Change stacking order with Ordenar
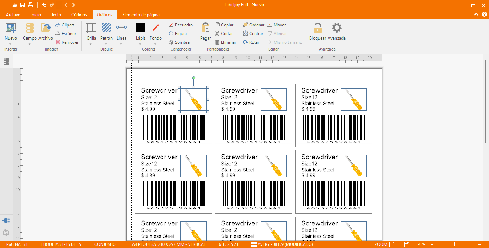 (254, 25)
